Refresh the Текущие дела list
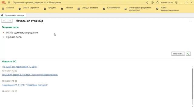Image resolution: width=194 pixels, height=109 pixels. [188, 54]
